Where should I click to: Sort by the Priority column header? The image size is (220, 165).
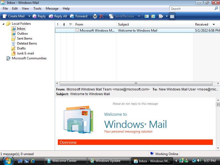[x=58, y=24]
